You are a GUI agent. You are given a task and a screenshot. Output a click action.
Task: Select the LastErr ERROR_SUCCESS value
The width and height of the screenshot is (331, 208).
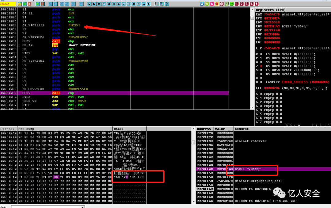tap(306, 82)
